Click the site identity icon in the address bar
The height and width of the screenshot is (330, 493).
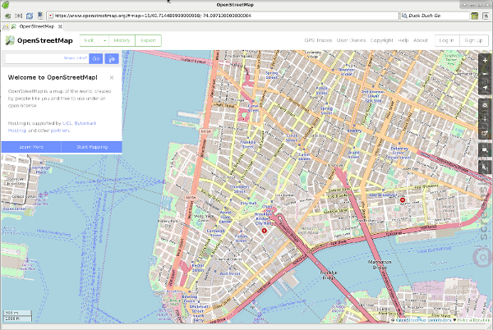[x=50, y=16]
